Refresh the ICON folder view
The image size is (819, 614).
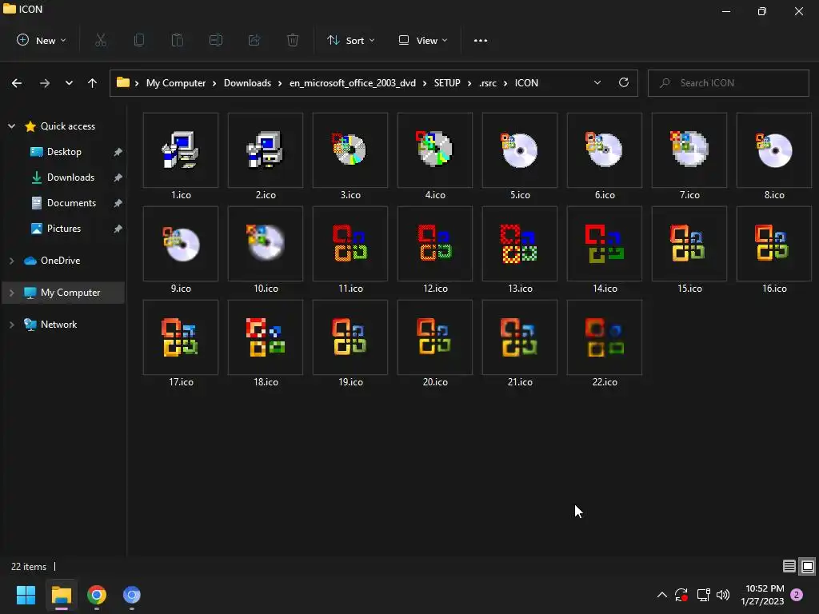[x=624, y=83]
